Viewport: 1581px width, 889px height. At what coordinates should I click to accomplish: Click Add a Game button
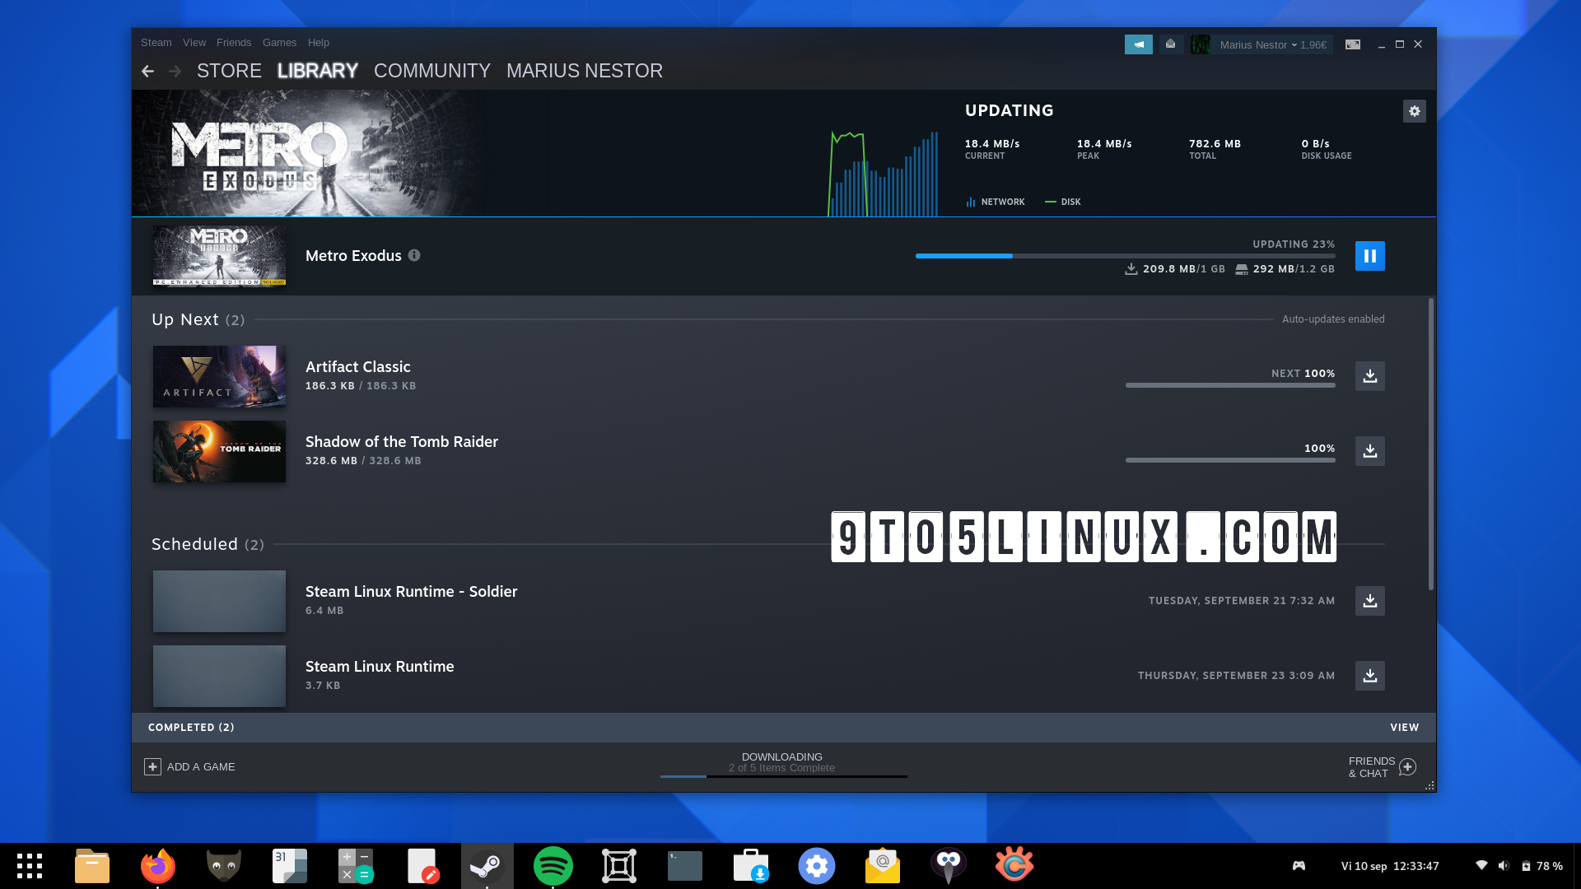click(x=190, y=766)
